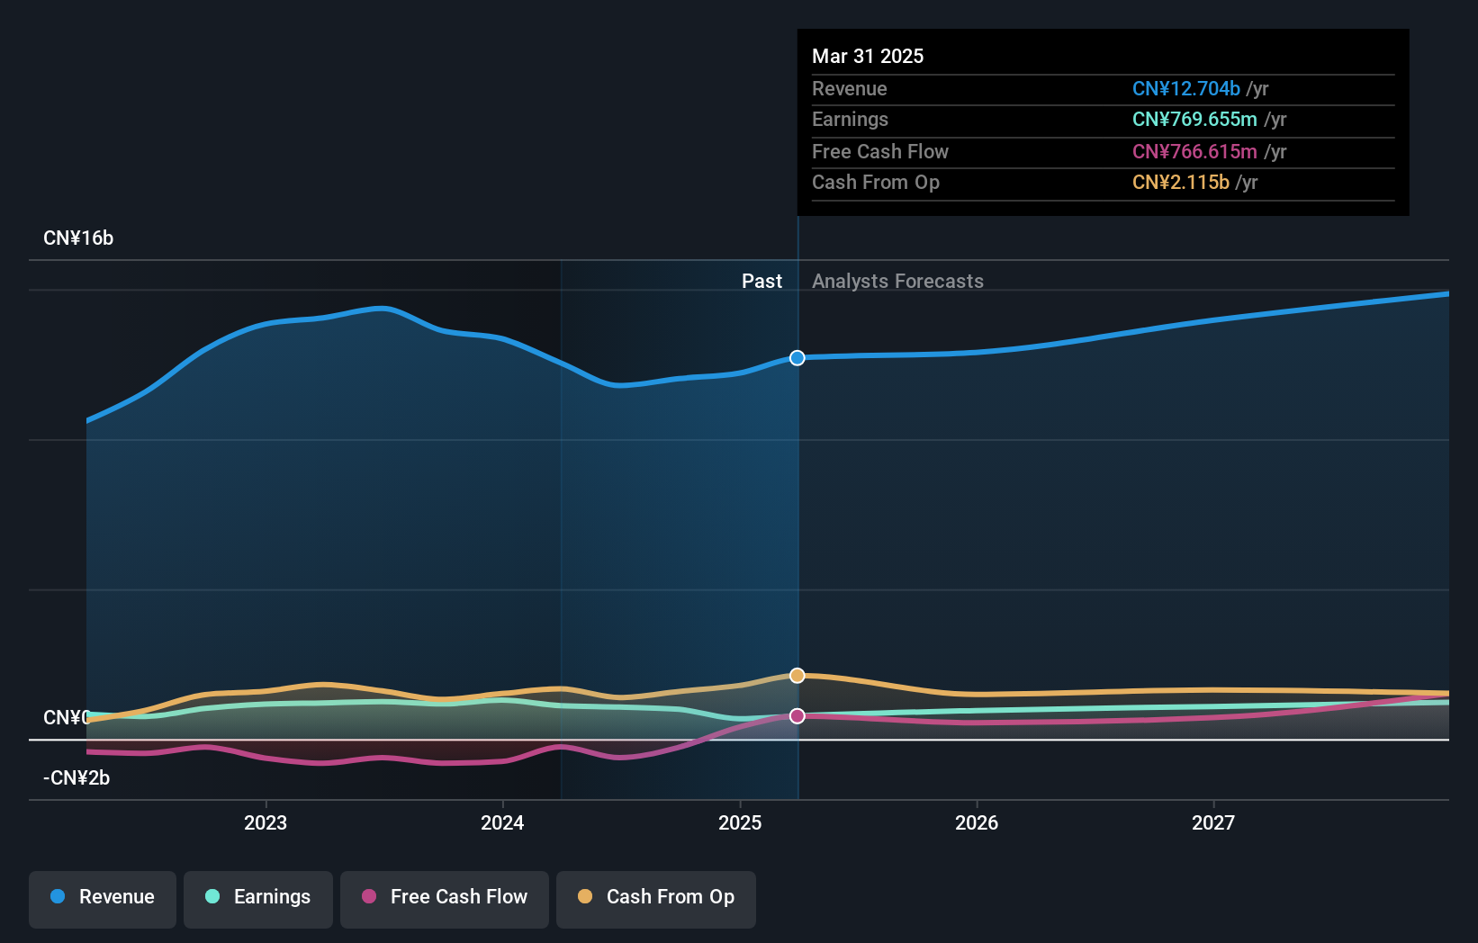This screenshot has height=943, width=1478.
Task: Select the Revenue data point marker on the chart
Action: (x=797, y=358)
